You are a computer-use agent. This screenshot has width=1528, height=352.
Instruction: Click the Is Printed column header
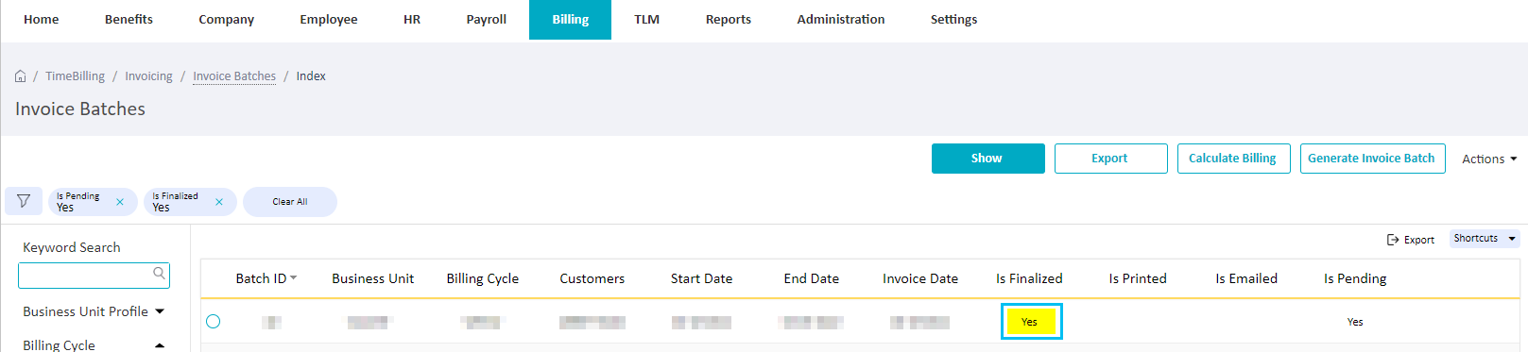pos(1138,278)
